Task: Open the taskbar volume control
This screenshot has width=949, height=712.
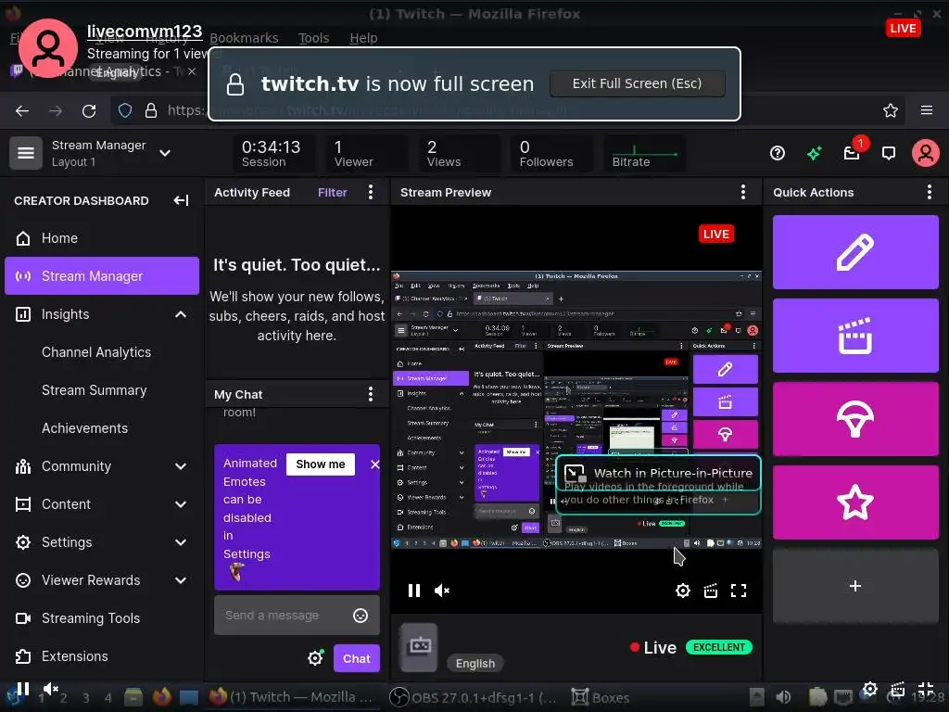Action: 783,697
